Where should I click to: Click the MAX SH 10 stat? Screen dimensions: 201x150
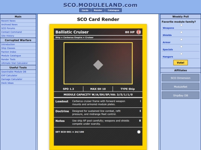click(x=98, y=89)
